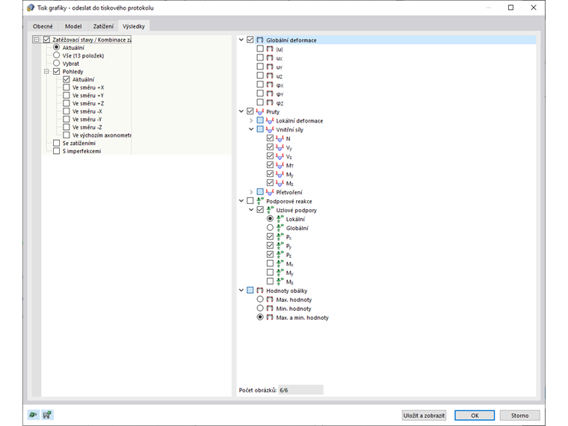This screenshot has height=426, width=568.
Task: Switch to the Zatížení tab
Action: click(103, 26)
